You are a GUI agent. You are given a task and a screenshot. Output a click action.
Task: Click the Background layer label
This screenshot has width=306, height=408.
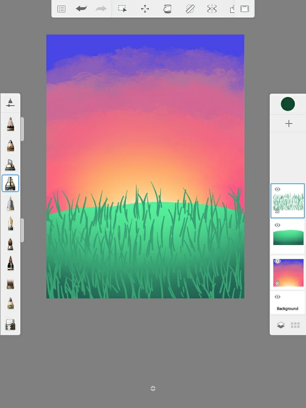[x=288, y=309]
